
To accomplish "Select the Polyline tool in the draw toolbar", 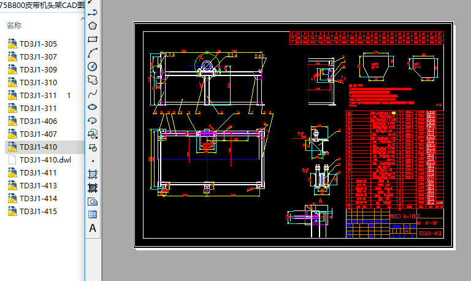I will click(x=93, y=12).
